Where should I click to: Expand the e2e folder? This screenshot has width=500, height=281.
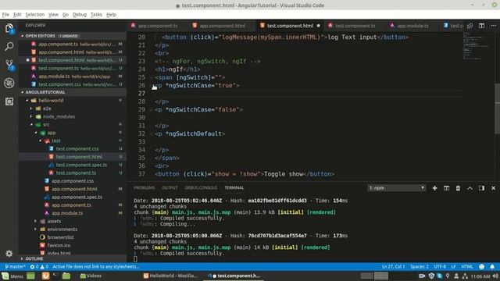pyautogui.click(x=31, y=108)
